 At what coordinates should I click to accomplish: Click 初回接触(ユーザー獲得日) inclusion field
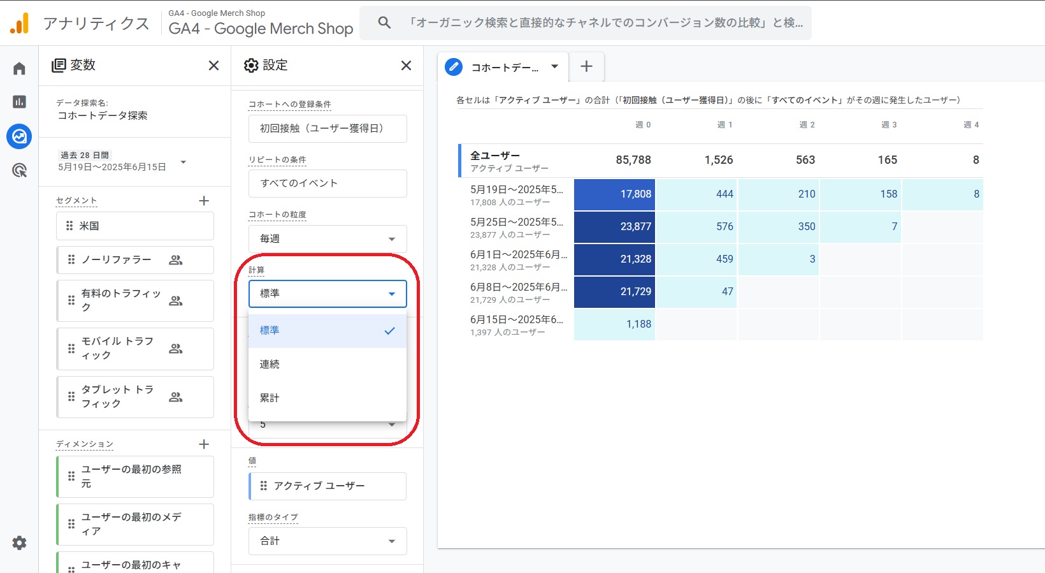tap(328, 128)
